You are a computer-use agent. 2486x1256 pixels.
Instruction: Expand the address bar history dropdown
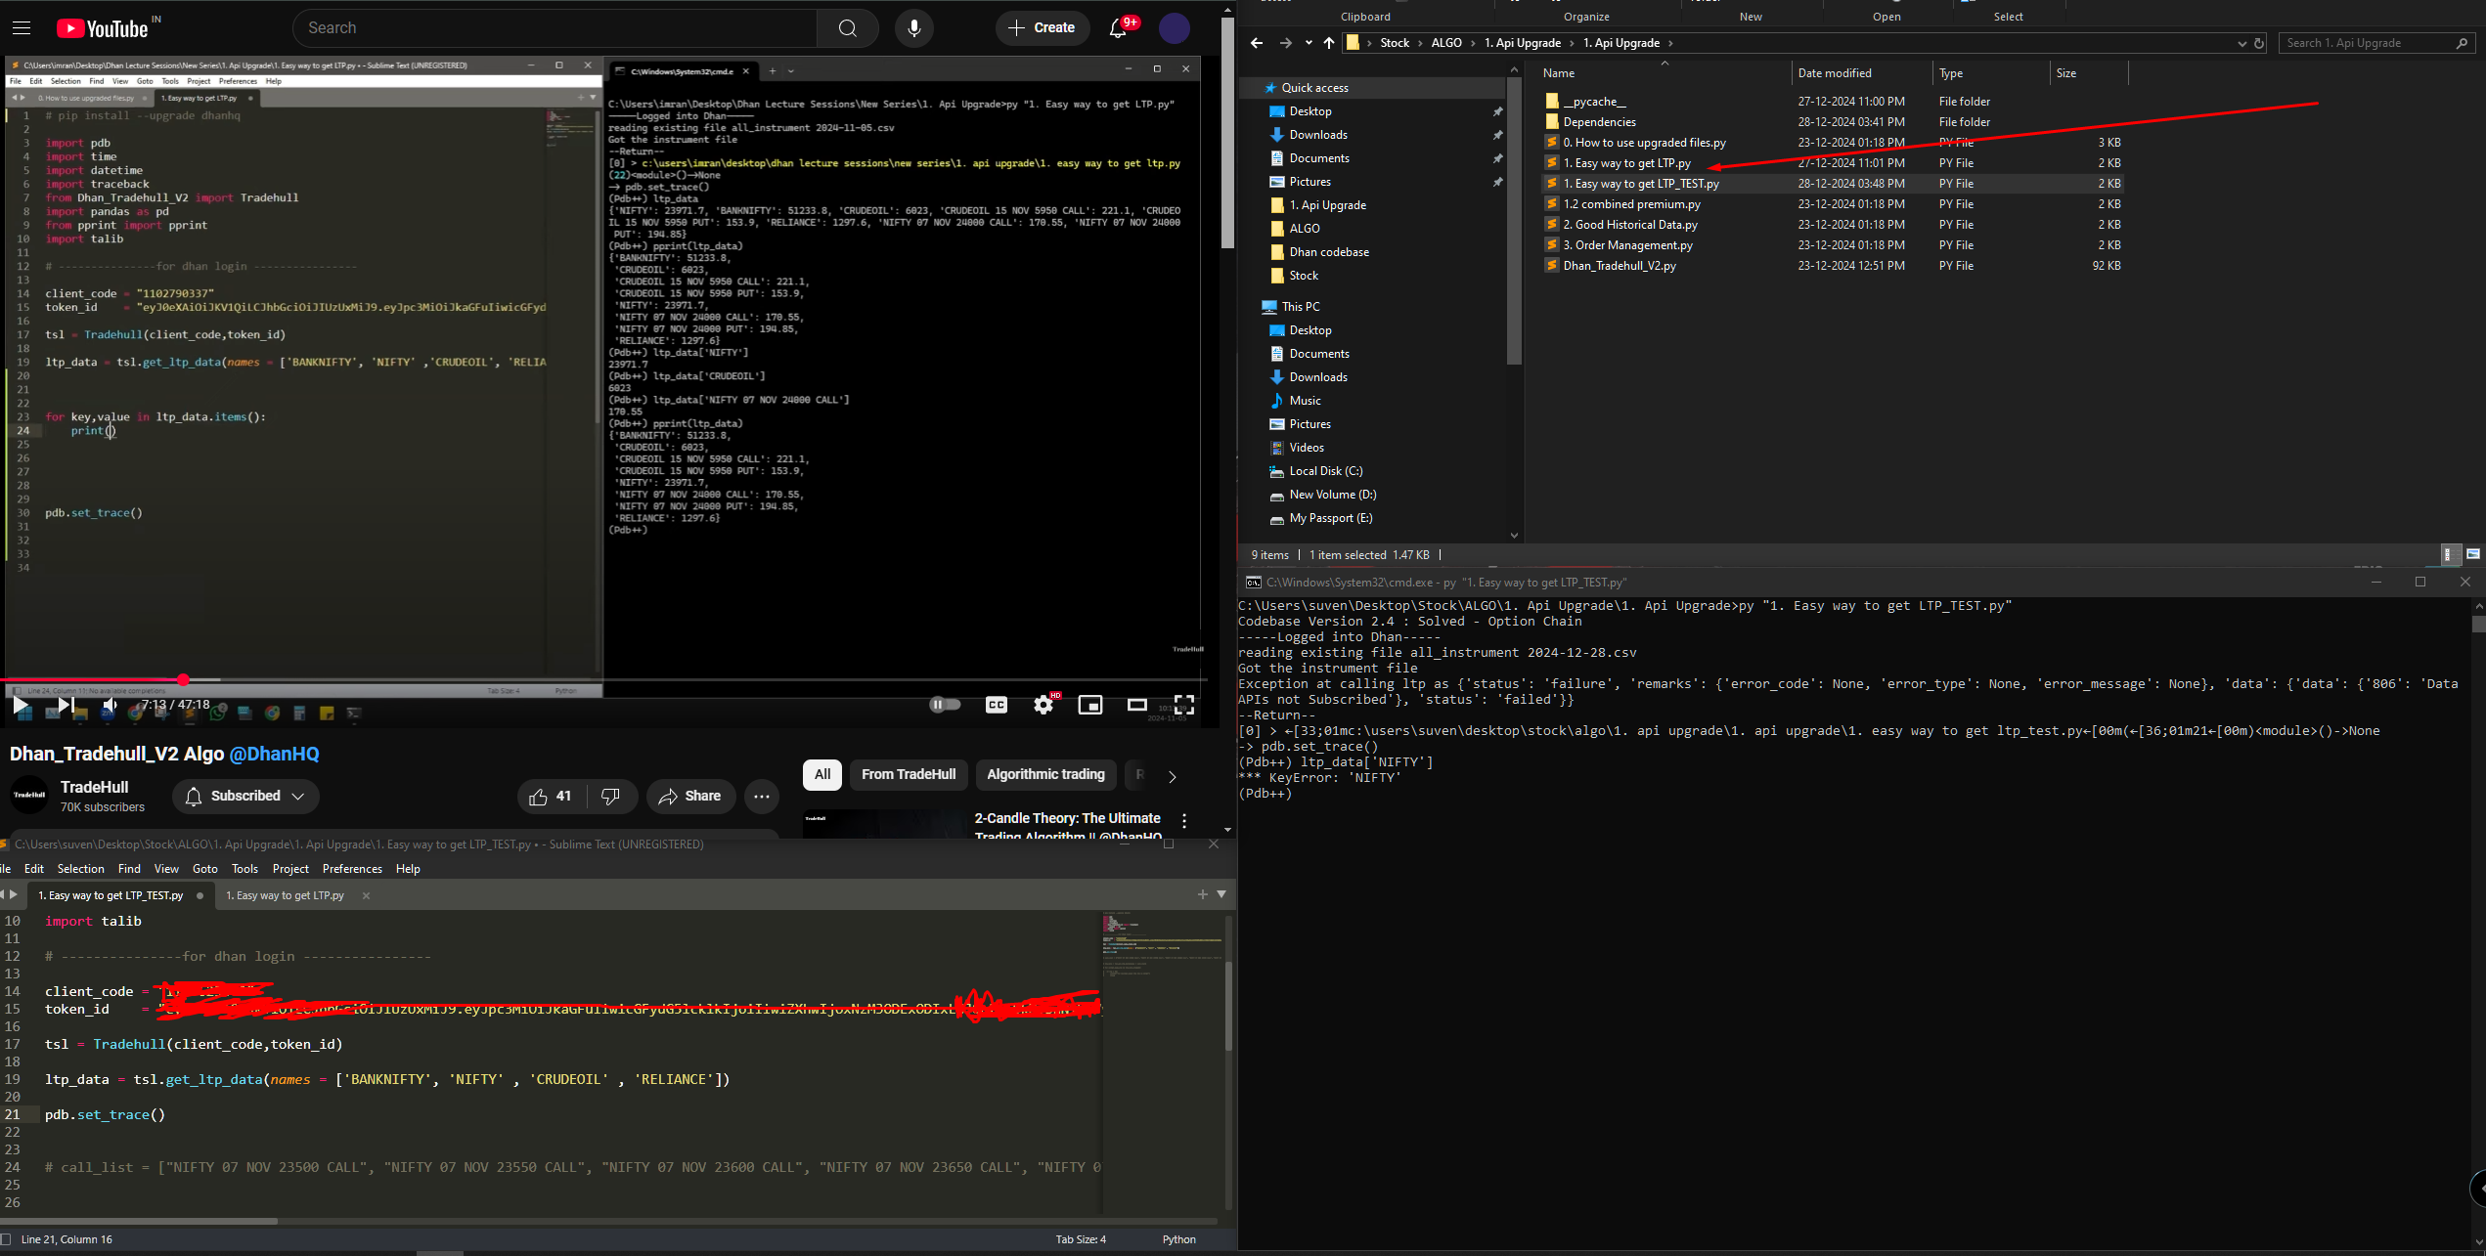pos(2242,43)
